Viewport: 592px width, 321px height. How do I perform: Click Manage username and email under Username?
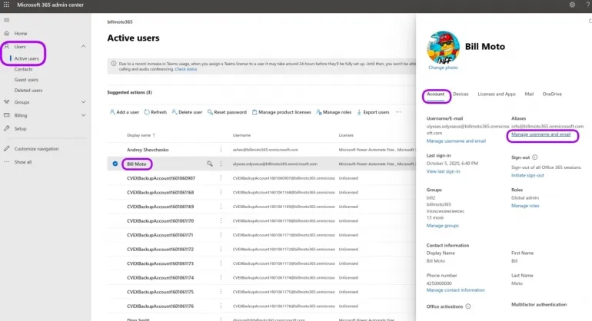pos(456,141)
